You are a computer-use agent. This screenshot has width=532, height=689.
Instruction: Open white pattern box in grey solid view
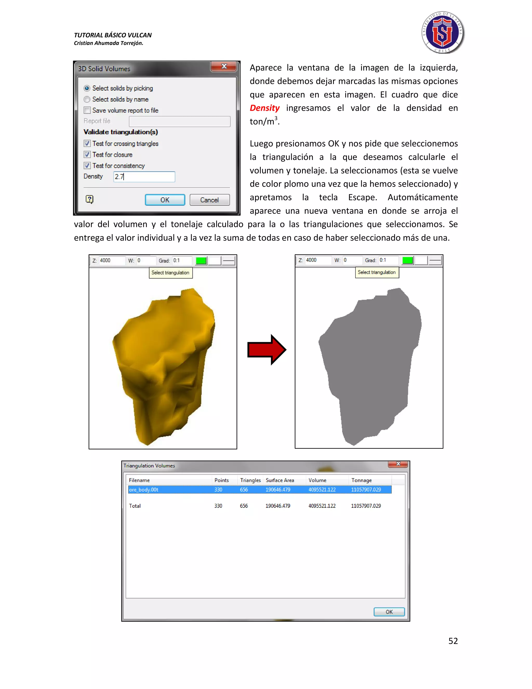(x=421, y=261)
